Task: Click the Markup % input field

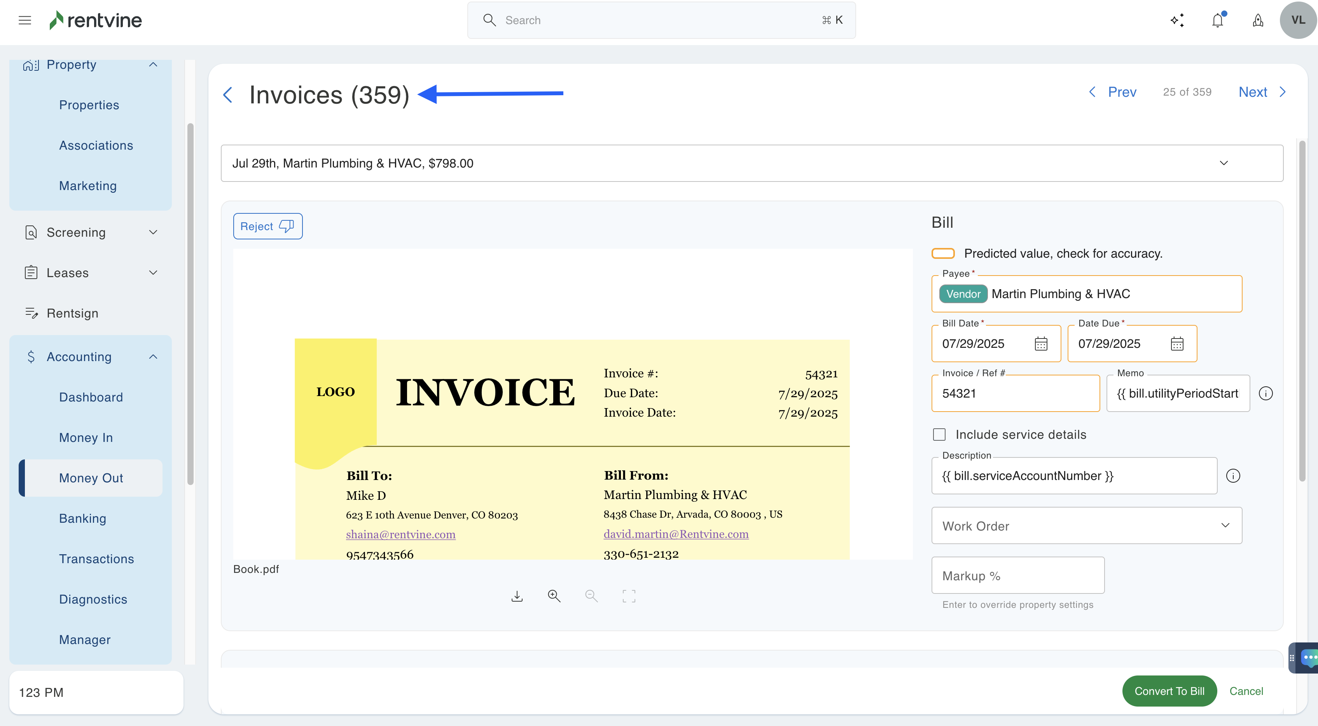Action: pyautogui.click(x=1018, y=576)
